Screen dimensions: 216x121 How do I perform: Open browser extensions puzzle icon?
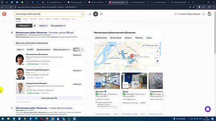pyautogui.click(x=204, y=7)
